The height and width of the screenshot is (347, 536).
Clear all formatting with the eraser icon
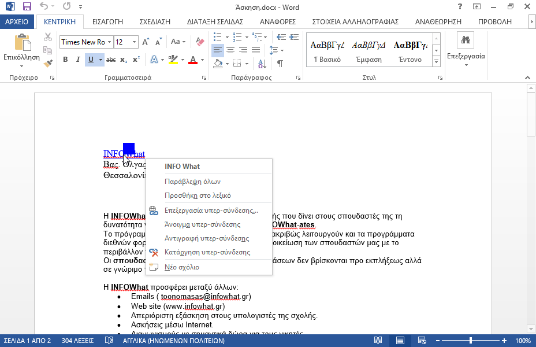(200, 42)
